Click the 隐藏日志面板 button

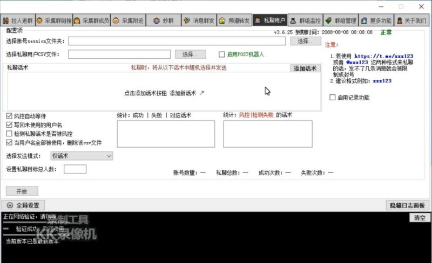pos(407,205)
